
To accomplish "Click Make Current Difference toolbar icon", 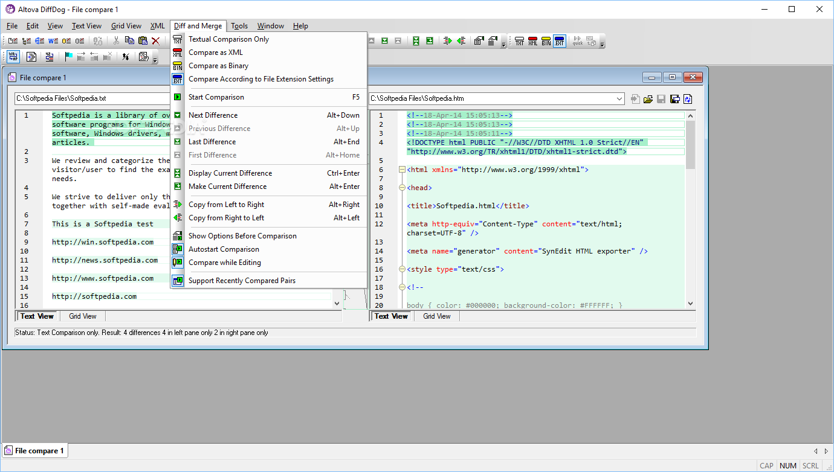I will pyautogui.click(x=429, y=40).
